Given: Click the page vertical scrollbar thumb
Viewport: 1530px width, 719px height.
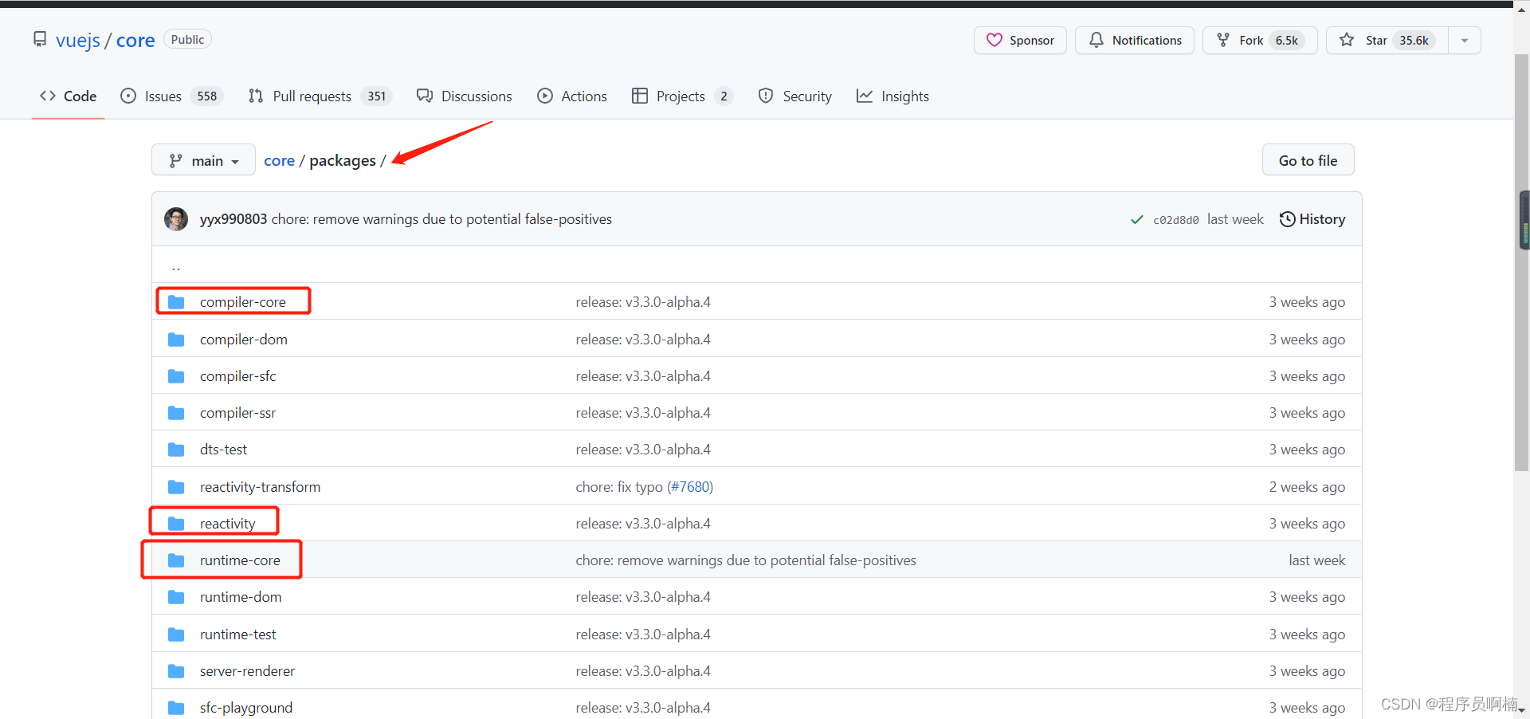Looking at the screenshot, I should point(1522,263).
